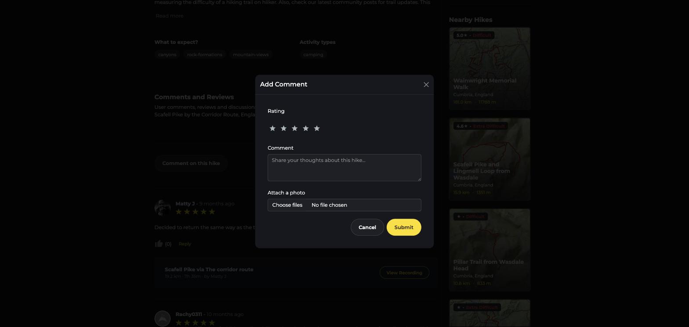Image resolution: width=689 pixels, height=327 pixels.
Task: Open Wainwright Memorial Walk hike card
Action: point(490,68)
